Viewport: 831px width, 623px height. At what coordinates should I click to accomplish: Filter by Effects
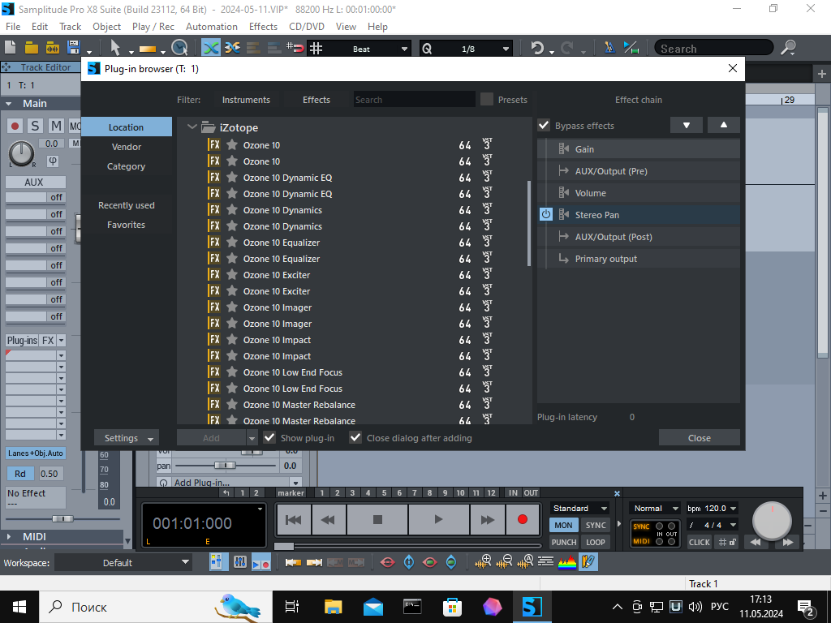(x=316, y=100)
